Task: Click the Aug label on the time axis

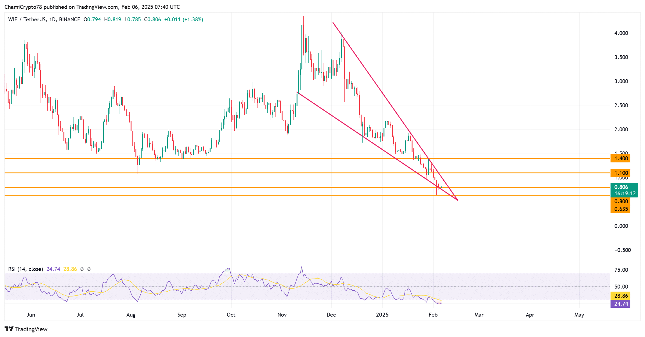Action: 131,315
